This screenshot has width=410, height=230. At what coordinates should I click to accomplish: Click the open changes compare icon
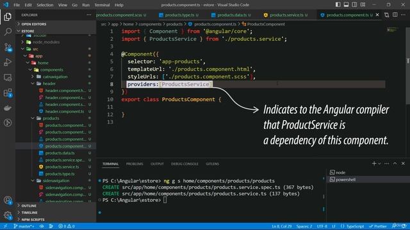(x=386, y=15)
